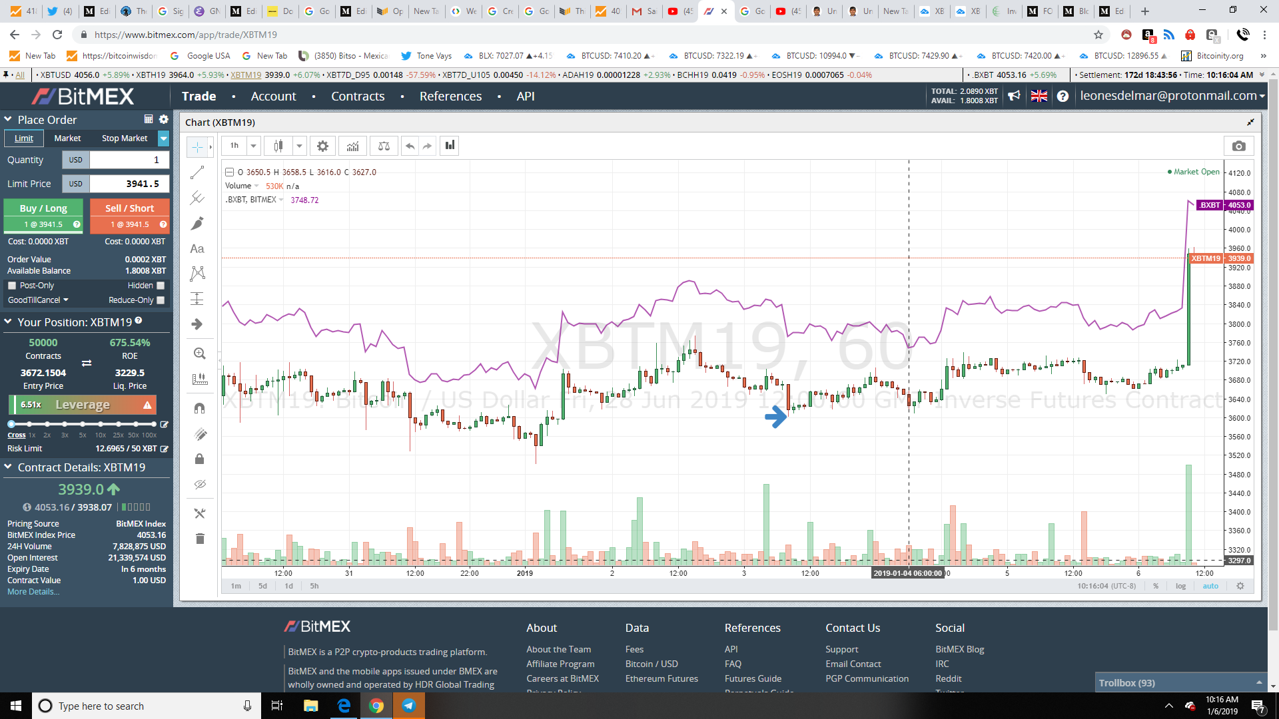Remove drawings with the trash icon
1279x719 pixels.
click(x=199, y=539)
